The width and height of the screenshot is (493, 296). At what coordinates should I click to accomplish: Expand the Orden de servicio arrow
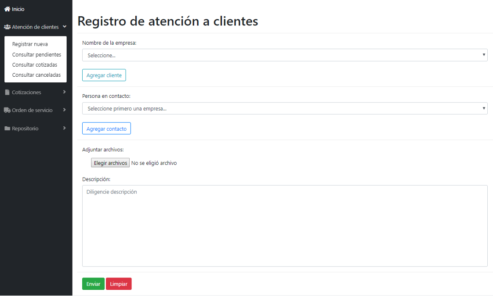click(65, 110)
